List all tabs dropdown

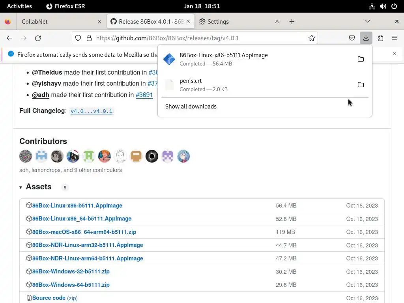click(368, 21)
